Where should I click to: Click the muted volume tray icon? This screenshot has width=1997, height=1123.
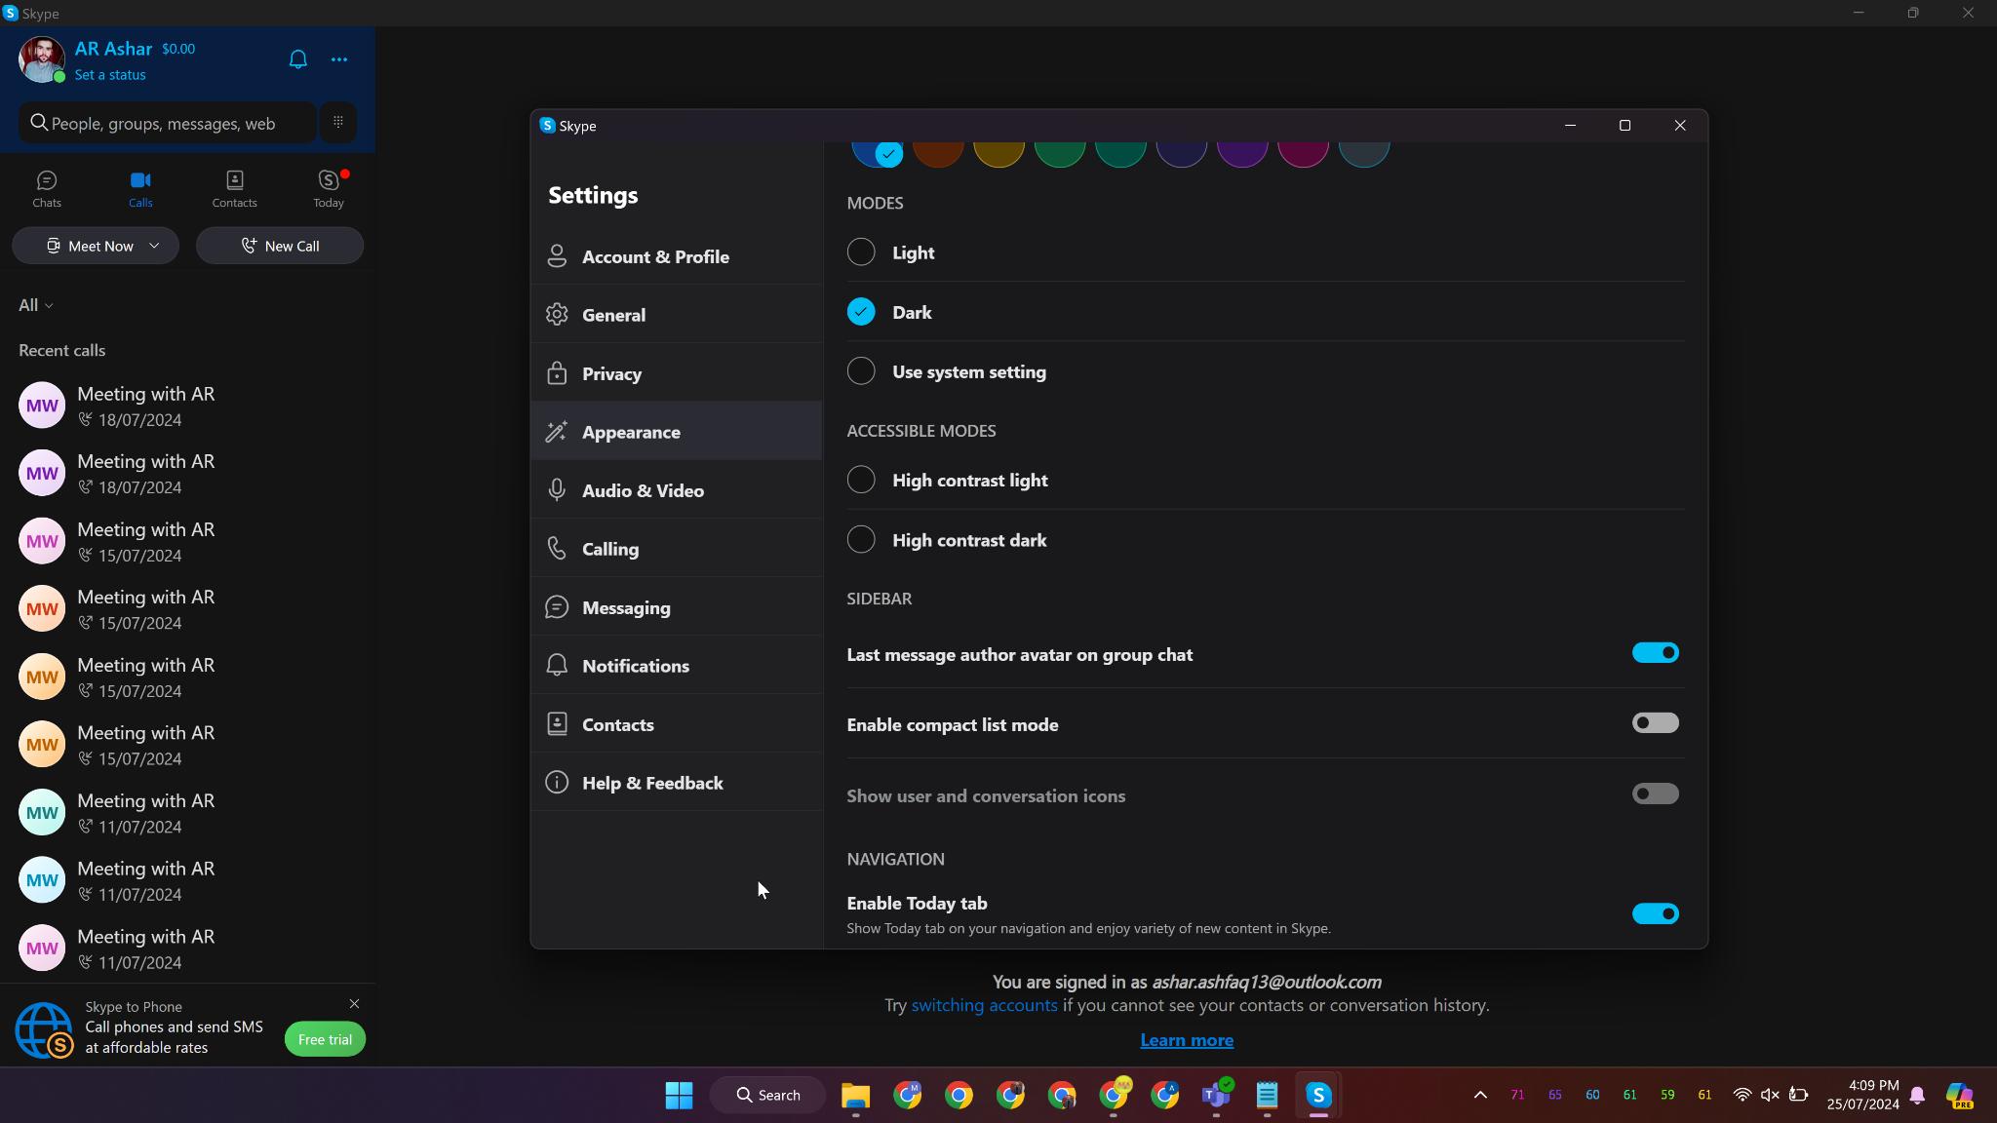(1770, 1096)
